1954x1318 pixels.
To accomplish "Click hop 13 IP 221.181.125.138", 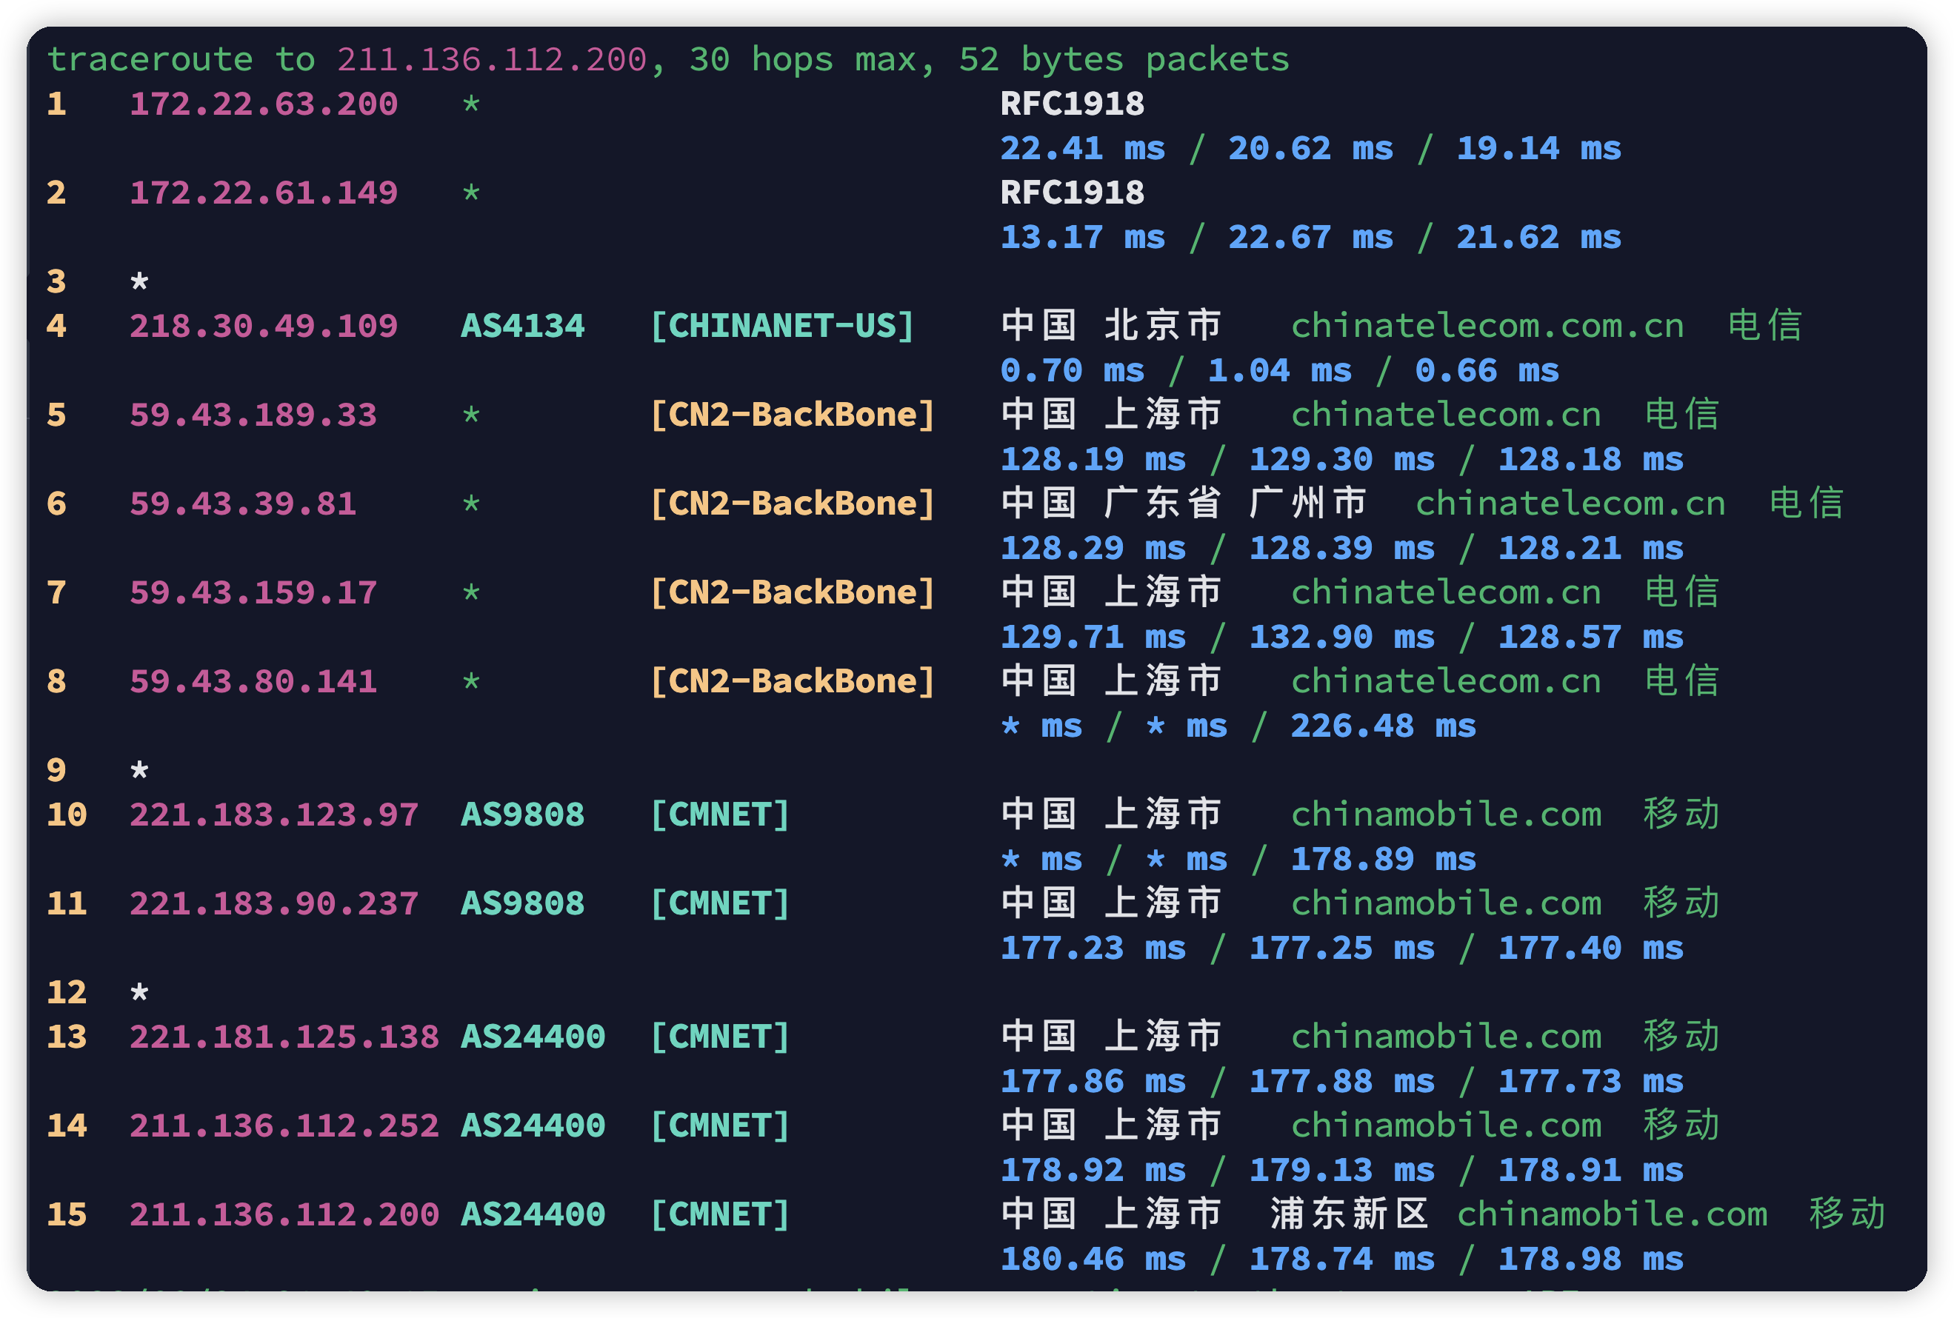I will coord(284,1037).
